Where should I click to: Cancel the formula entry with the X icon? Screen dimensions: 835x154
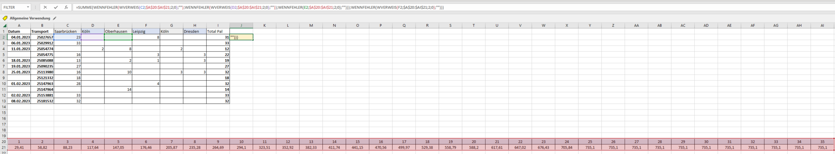(45, 7)
